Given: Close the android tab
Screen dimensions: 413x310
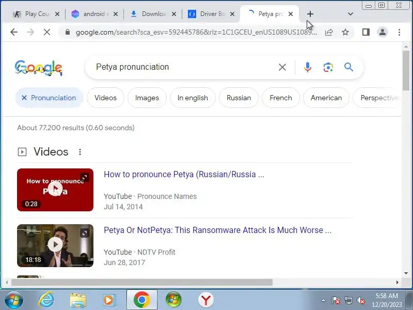Looking at the screenshot, I should click(115, 14).
